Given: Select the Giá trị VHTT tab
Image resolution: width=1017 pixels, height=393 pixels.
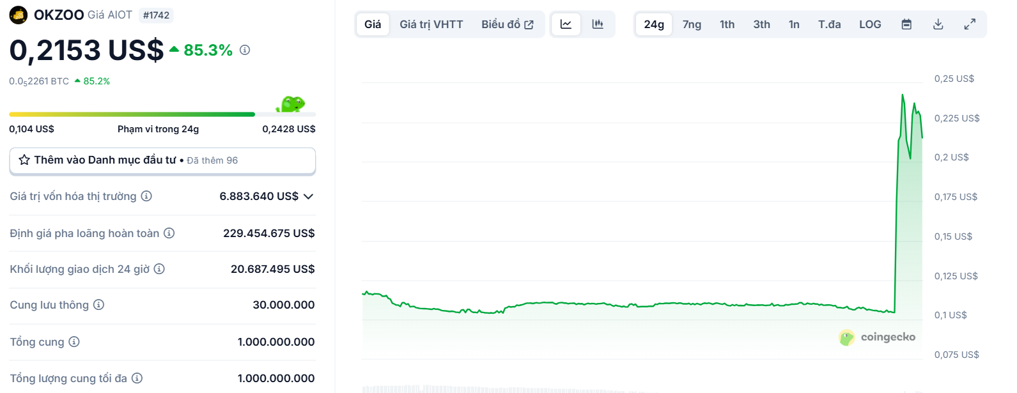Looking at the screenshot, I should (431, 24).
